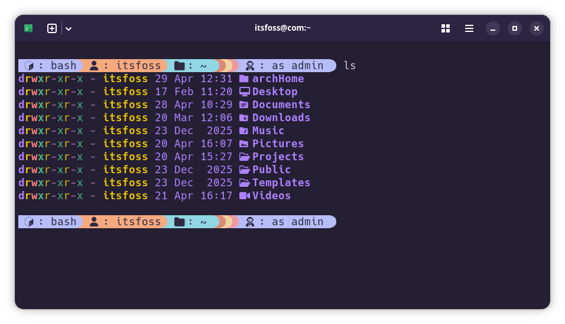This screenshot has height=324, width=565.
Task: Click the Music folder icon
Action: click(244, 131)
